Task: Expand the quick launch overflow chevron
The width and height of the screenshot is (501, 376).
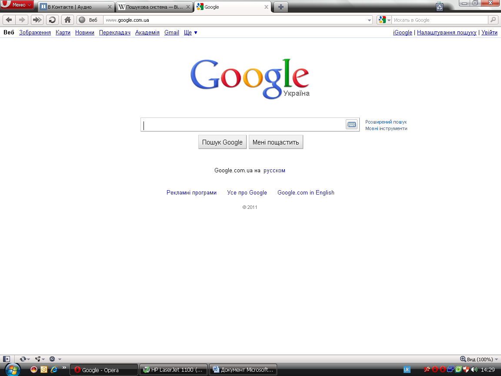Action: coord(64,368)
